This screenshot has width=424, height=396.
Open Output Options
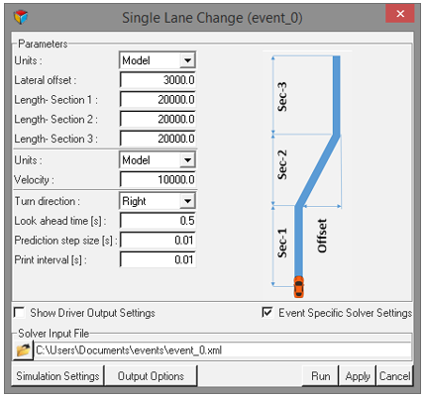pos(151,376)
